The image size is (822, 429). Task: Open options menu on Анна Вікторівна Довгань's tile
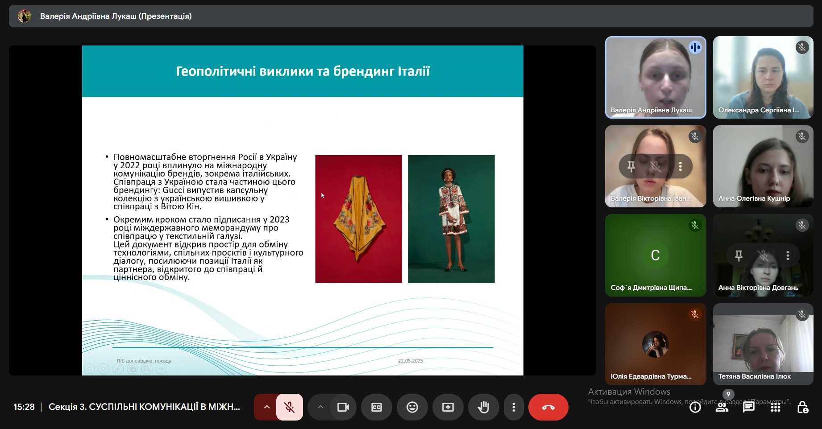coord(788,256)
